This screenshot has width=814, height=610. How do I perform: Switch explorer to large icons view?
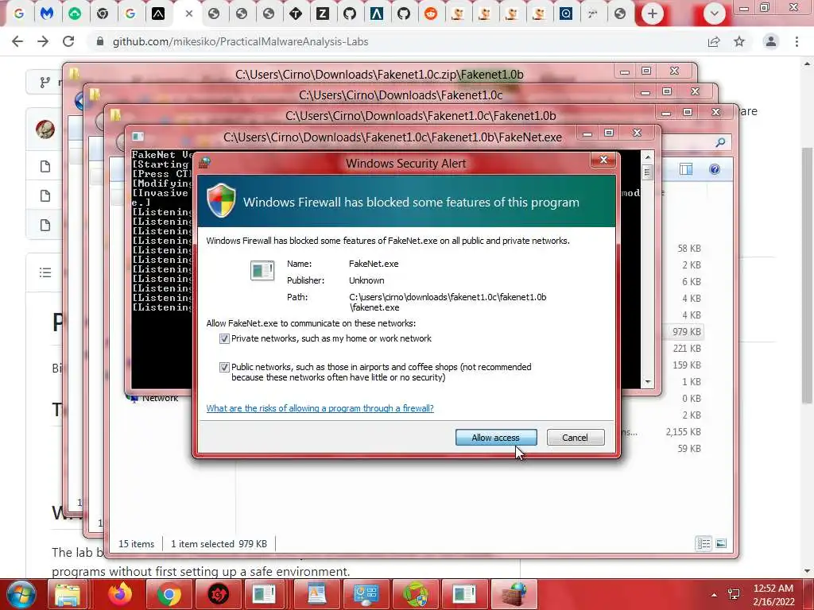721,543
